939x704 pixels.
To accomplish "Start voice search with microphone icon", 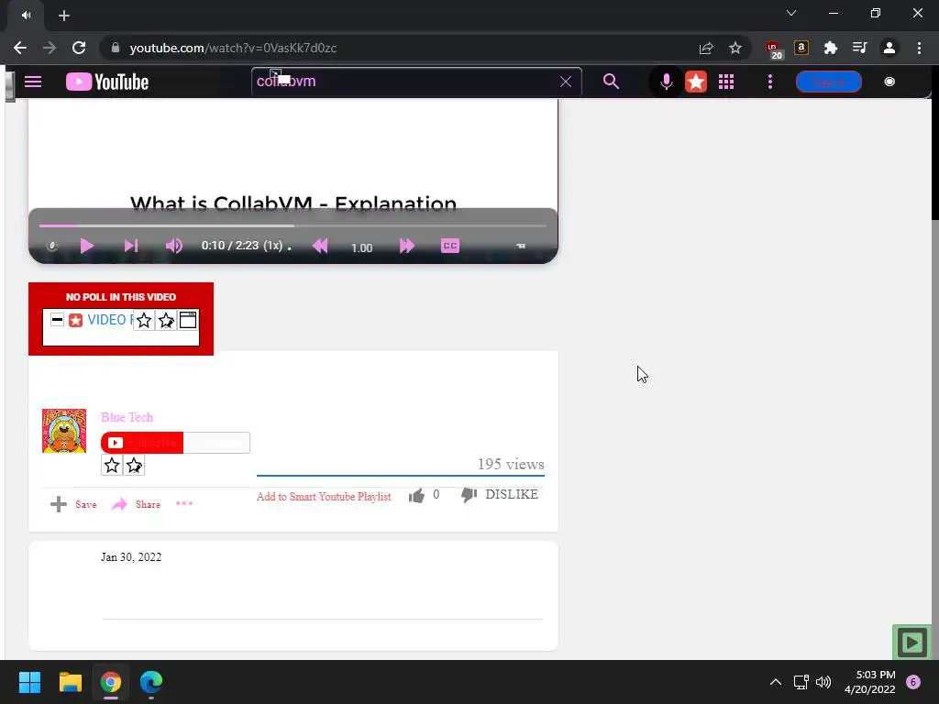I will 666,82.
